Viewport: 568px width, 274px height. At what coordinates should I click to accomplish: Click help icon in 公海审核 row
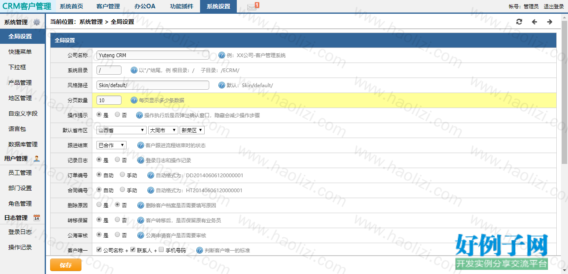point(141,235)
